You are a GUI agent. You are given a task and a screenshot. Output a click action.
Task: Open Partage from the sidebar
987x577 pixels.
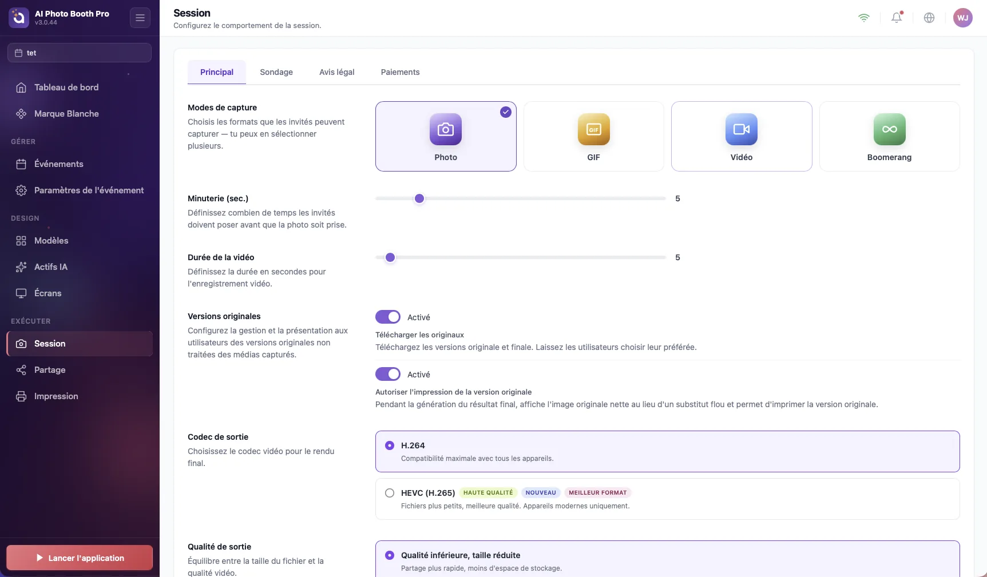coord(80,370)
